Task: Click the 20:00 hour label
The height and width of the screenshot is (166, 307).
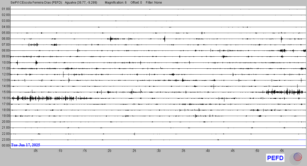Action: coord(6,122)
